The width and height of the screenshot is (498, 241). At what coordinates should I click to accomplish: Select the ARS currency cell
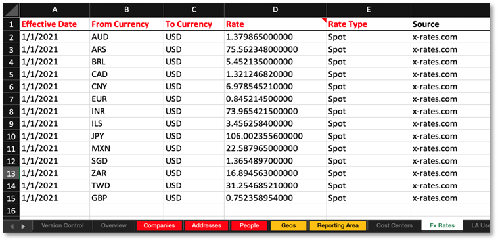[127, 49]
